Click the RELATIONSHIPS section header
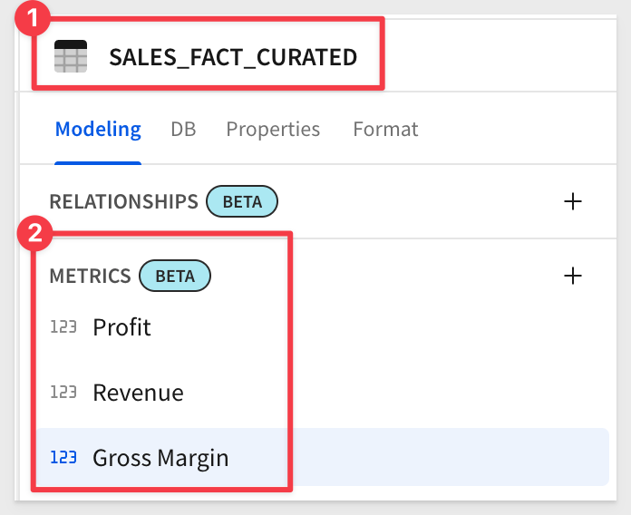The height and width of the screenshot is (515, 631). click(x=123, y=201)
